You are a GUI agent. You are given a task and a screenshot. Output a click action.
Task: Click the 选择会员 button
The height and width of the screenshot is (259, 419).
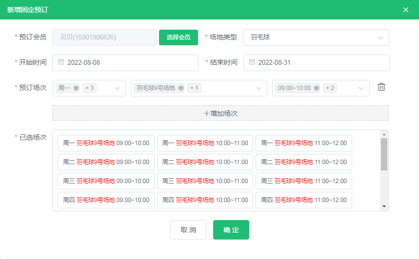(x=178, y=37)
